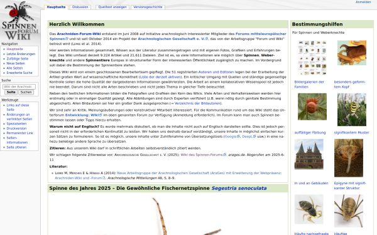
Task: Switch to the Diskussion tab
Action: click(80, 7)
